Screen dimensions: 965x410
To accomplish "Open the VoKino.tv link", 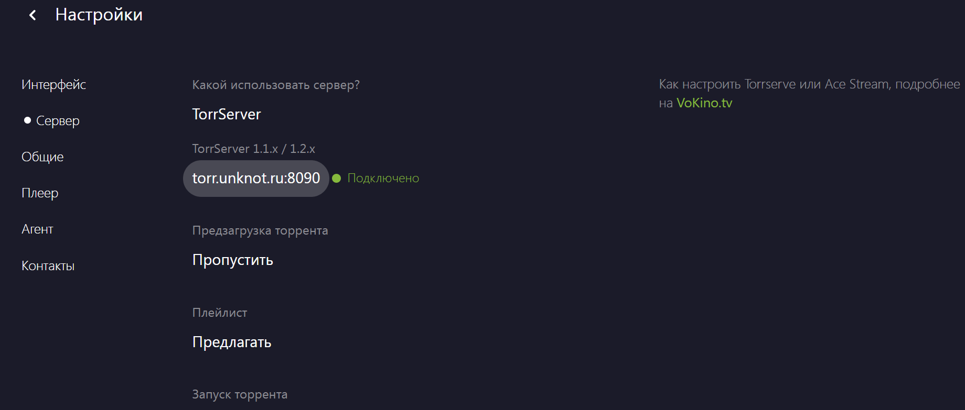I will pos(704,103).
